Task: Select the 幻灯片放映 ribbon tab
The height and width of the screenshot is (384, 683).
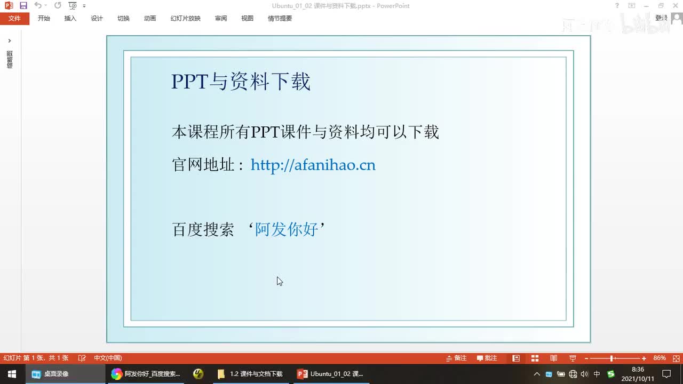Action: pos(186,18)
